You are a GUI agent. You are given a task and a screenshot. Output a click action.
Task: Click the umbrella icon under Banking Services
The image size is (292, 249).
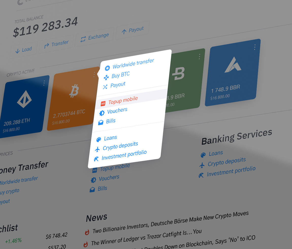pos(201,175)
